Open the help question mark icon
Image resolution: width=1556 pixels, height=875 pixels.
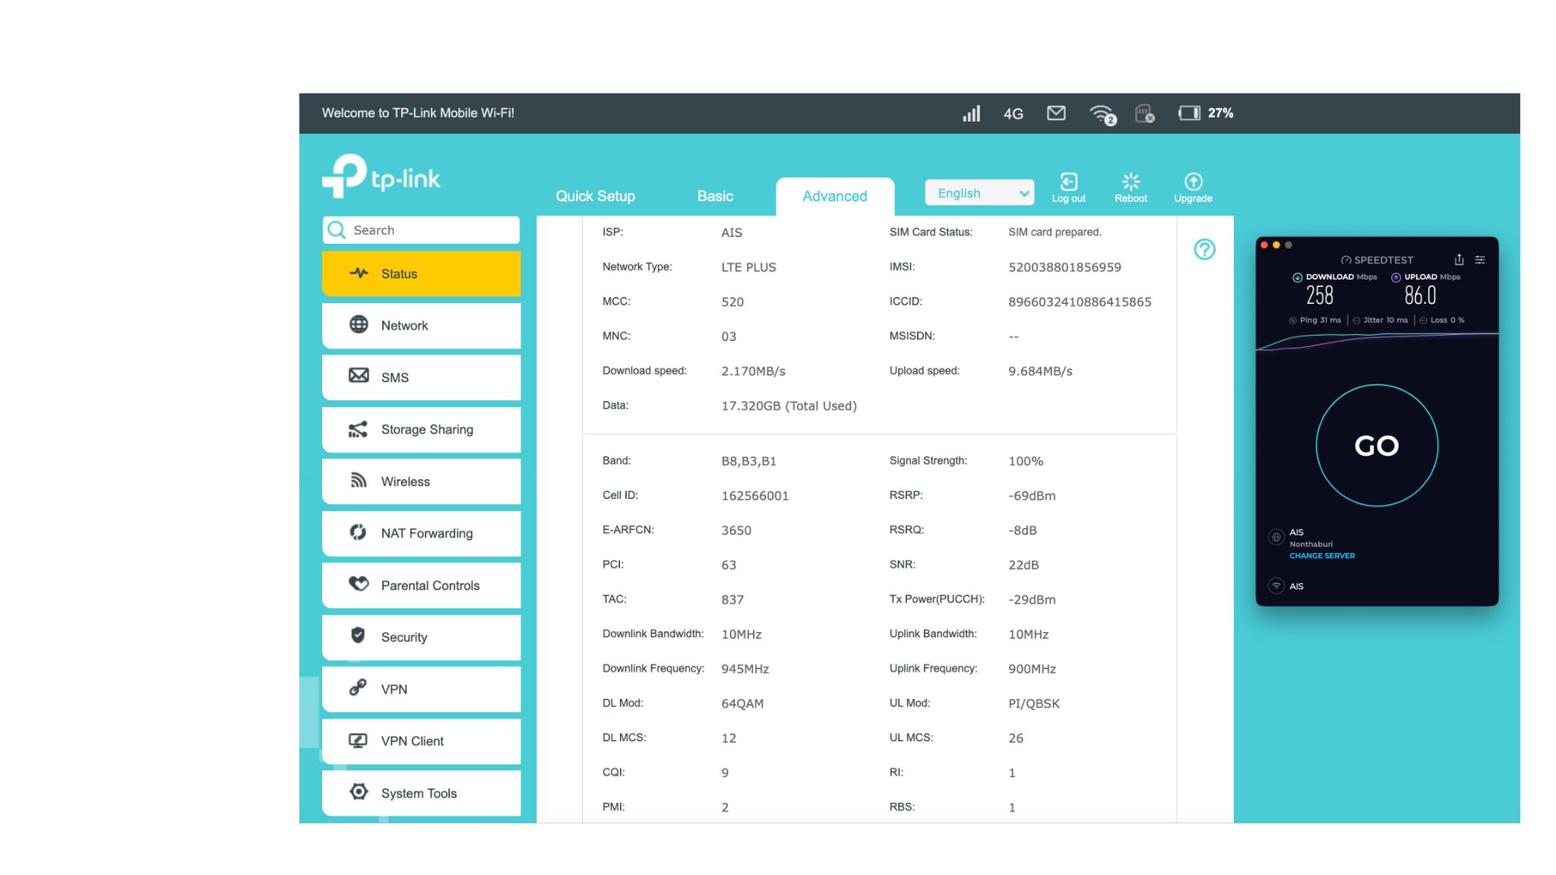point(1204,249)
